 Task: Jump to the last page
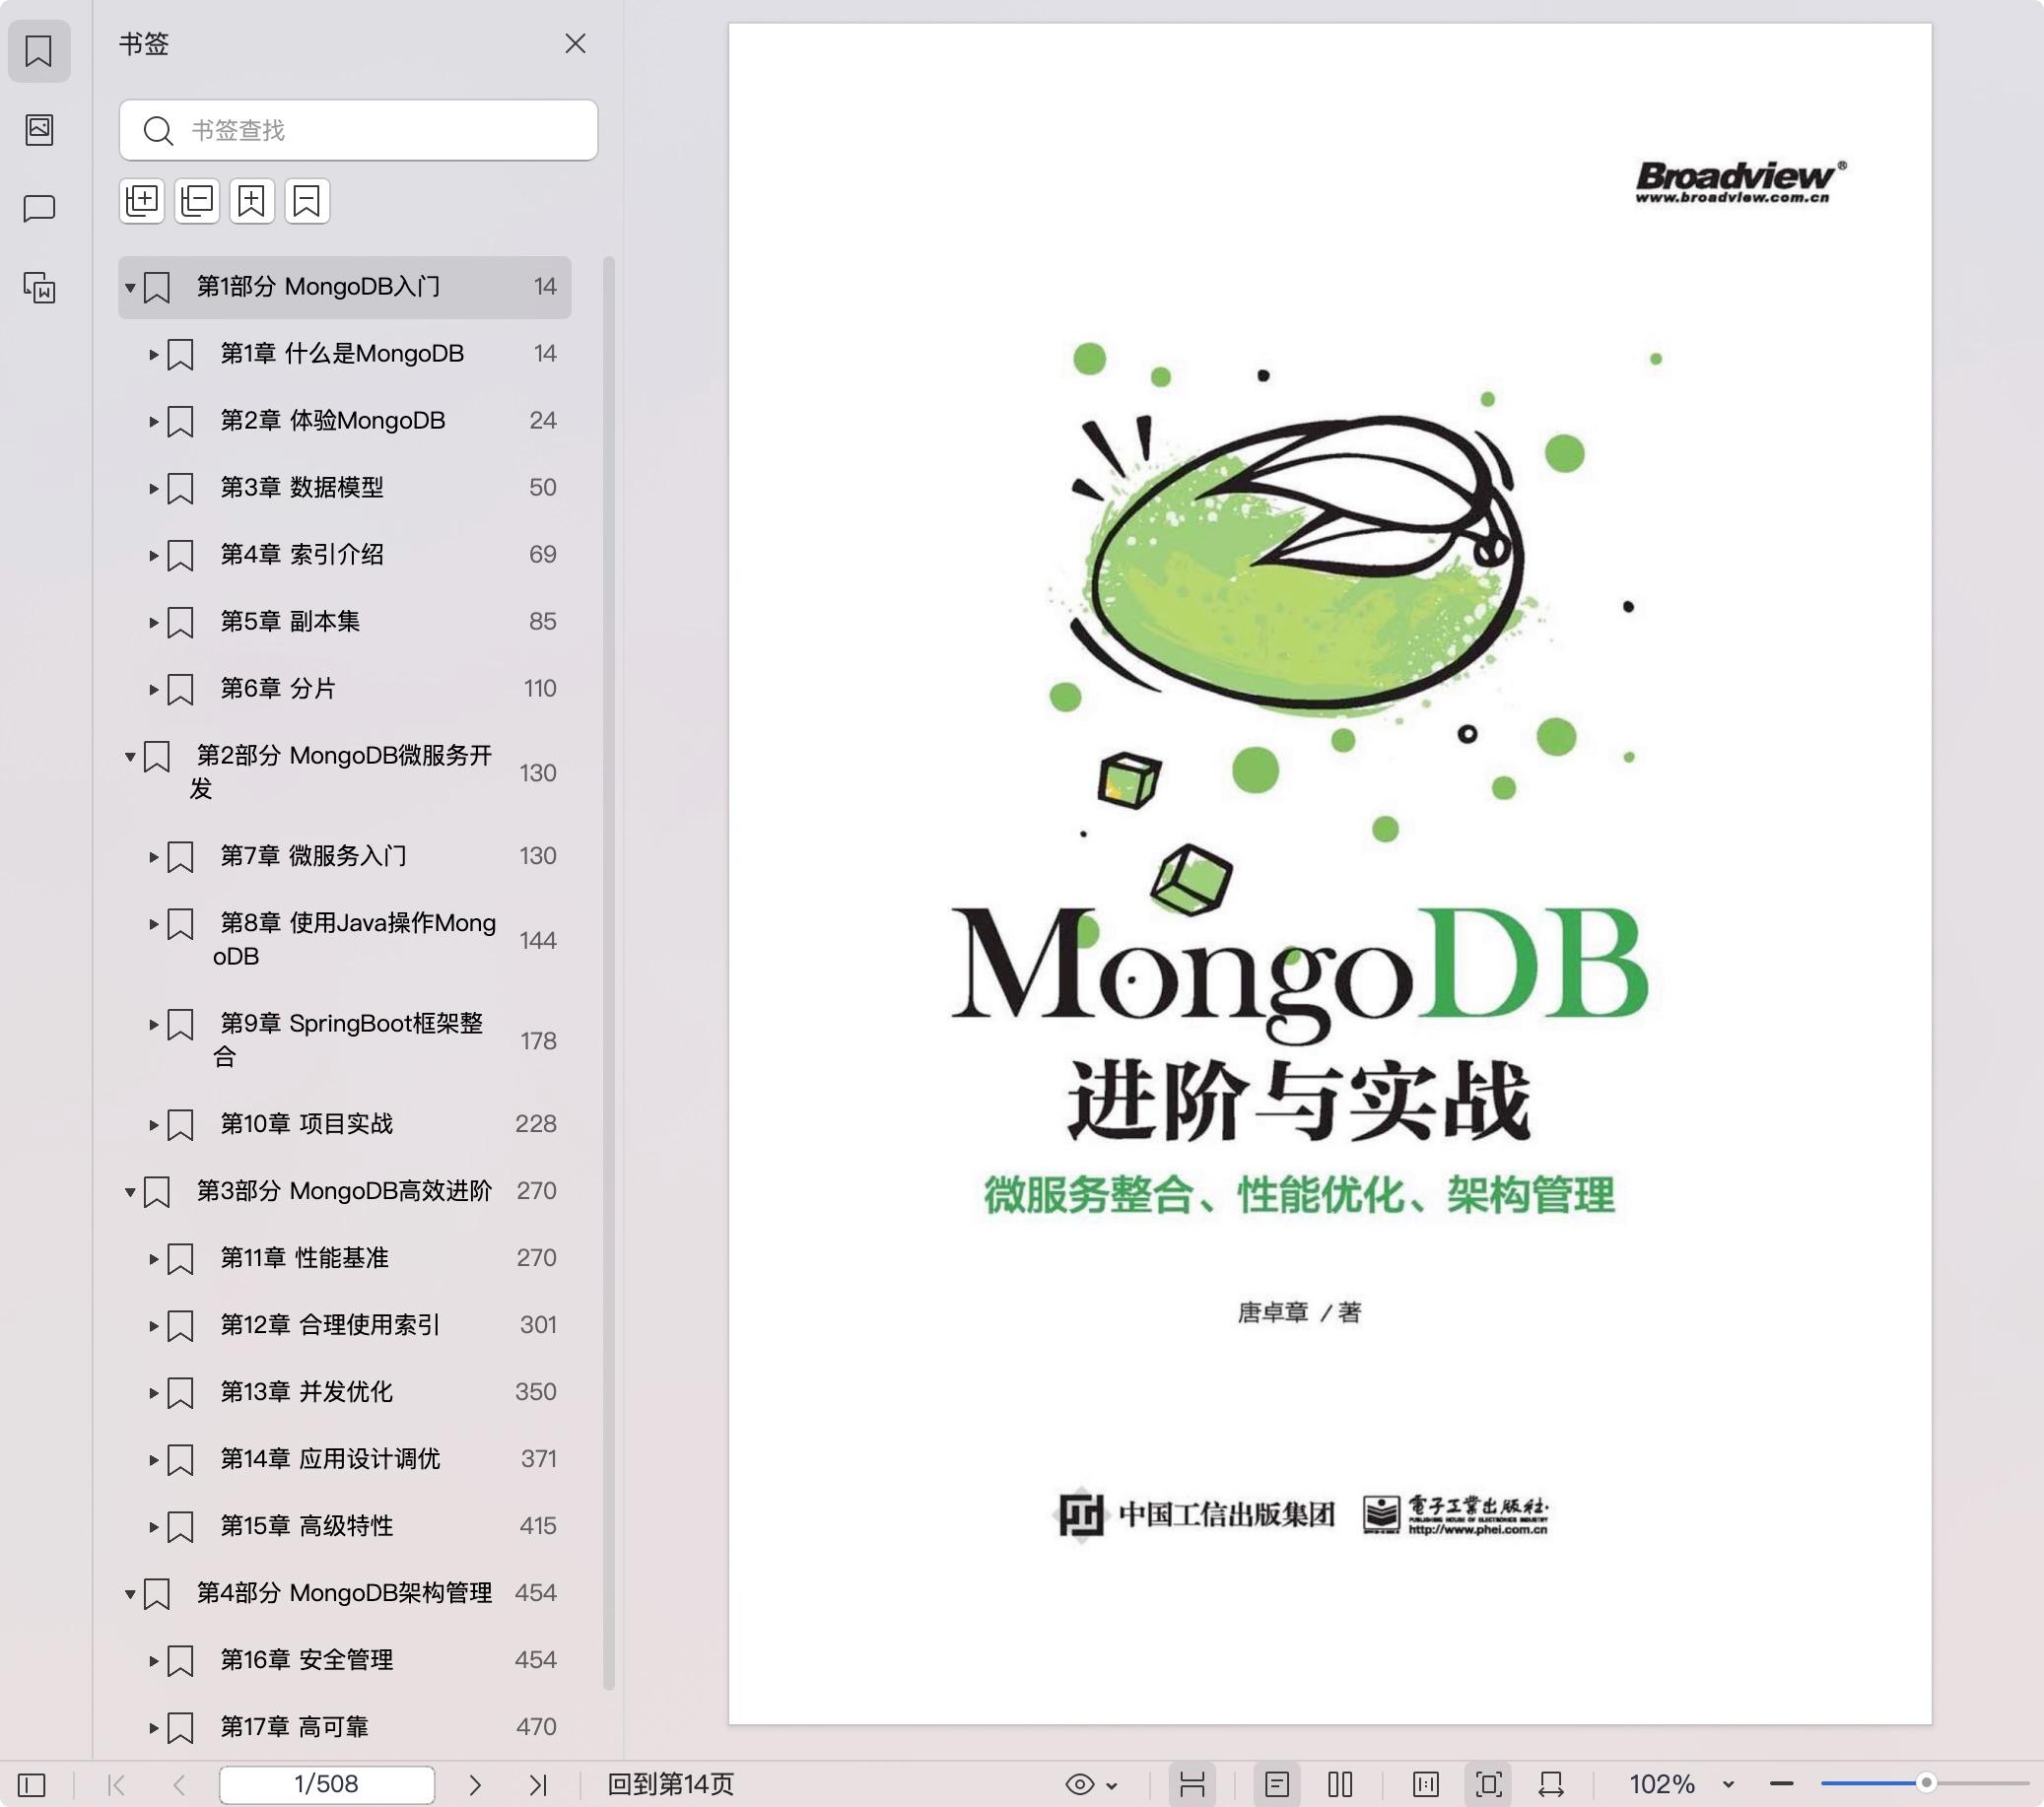coord(538,1784)
